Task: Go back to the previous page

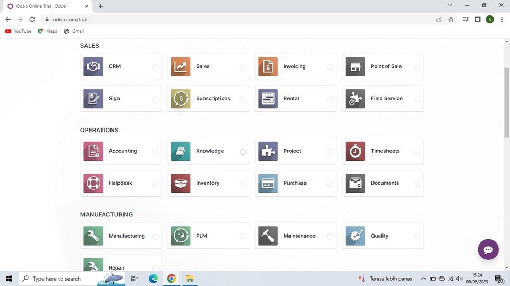Action: 8,20
